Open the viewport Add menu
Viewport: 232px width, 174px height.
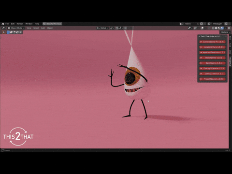coord(43,28)
